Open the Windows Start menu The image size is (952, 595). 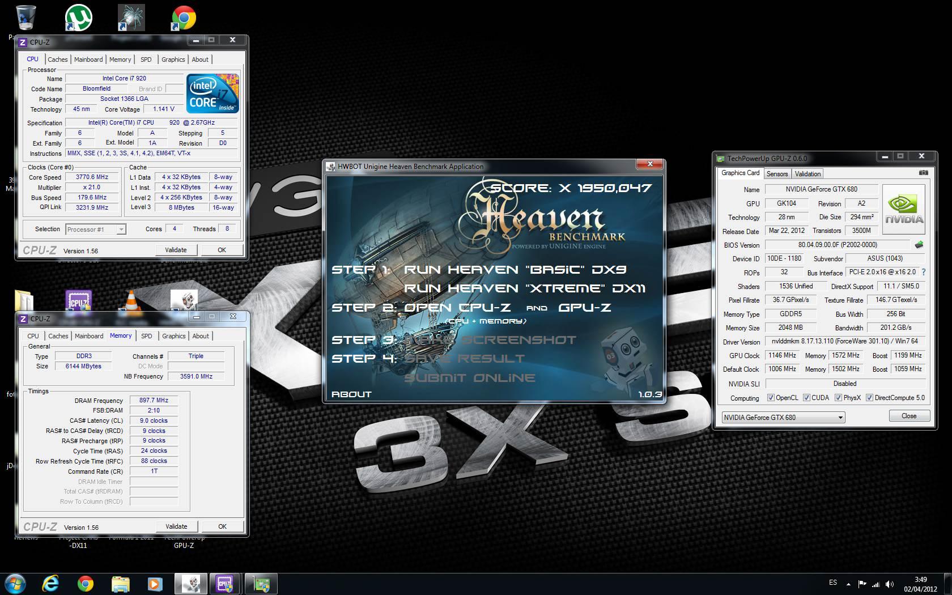(15, 584)
